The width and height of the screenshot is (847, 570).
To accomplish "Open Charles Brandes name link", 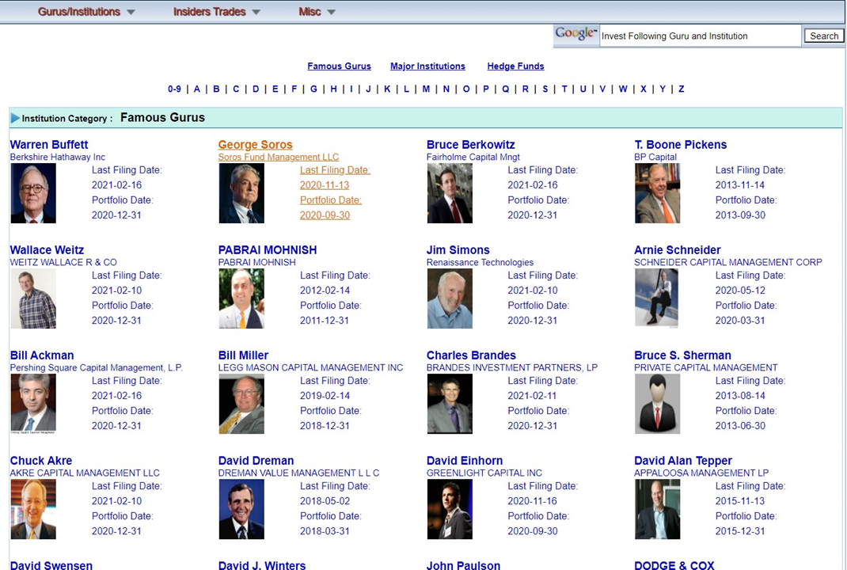I will [471, 355].
